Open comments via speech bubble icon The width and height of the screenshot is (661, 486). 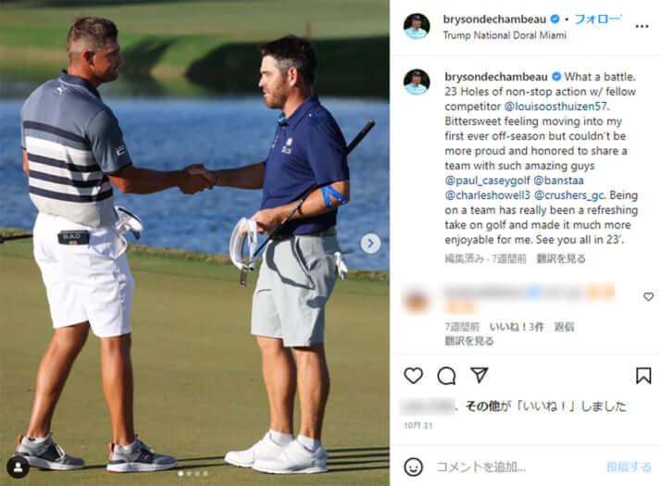click(446, 376)
